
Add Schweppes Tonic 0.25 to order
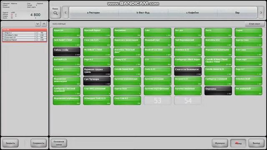pos(97,100)
